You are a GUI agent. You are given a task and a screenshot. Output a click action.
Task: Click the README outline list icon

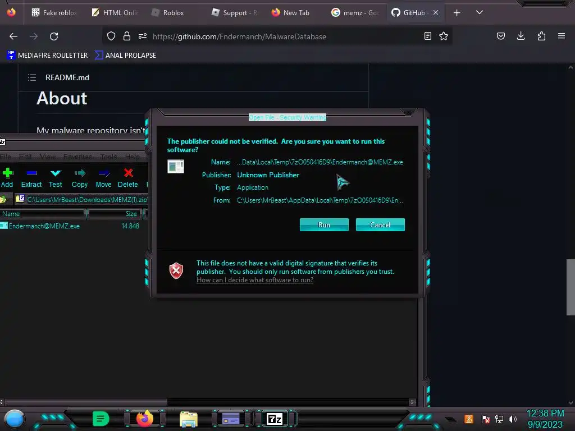click(32, 77)
